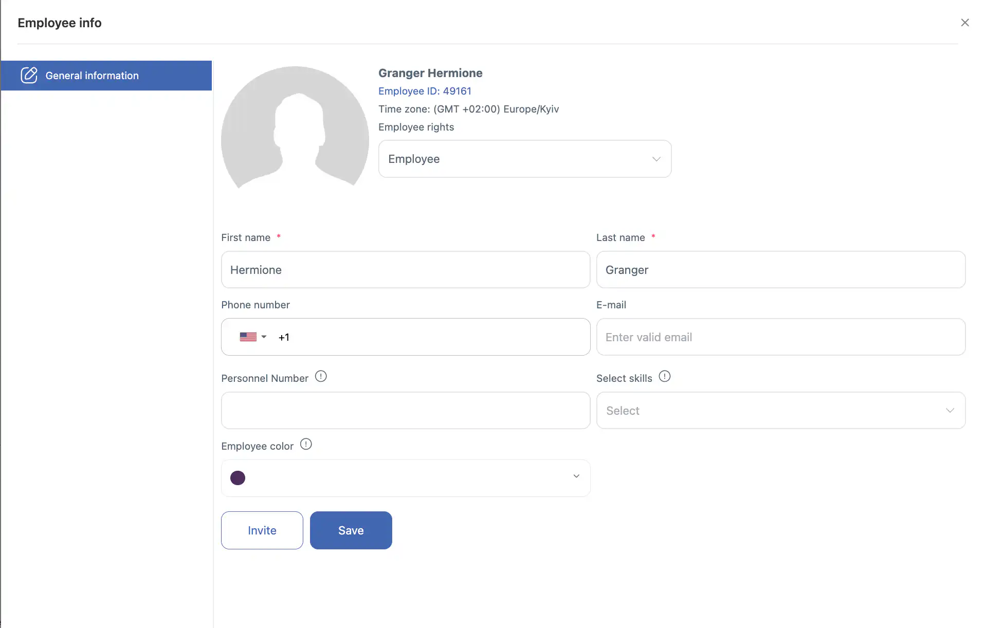Screen dimensions: 986x628
Task: Click the Employee color info icon
Action: tap(306, 445)
